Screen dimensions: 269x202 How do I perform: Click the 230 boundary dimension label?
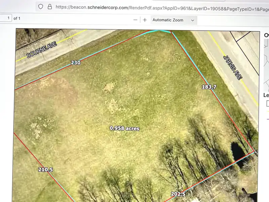coord(75,63)
